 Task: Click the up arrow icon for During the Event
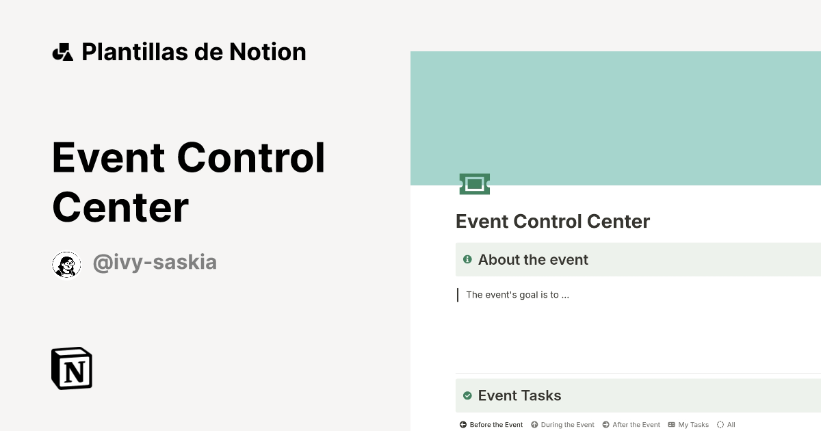534,425
